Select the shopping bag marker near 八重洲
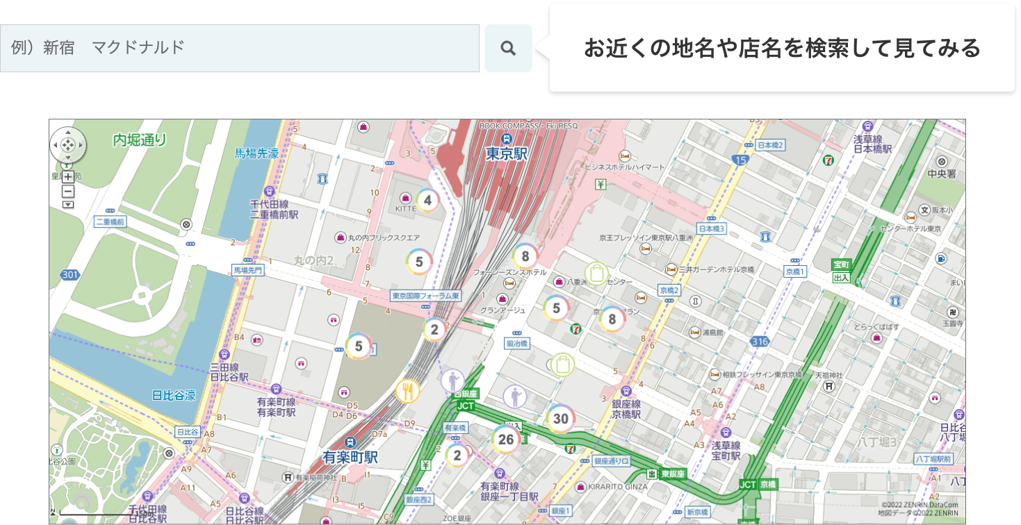The width and height of the screenshot is (1021, 525). [x=596, y=273]
